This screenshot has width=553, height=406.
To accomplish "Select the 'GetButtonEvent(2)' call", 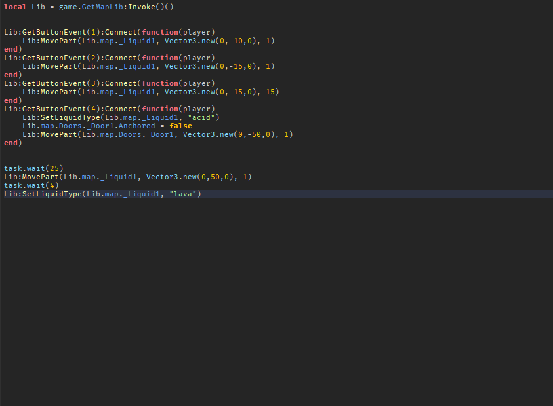I will coord(59,57).
